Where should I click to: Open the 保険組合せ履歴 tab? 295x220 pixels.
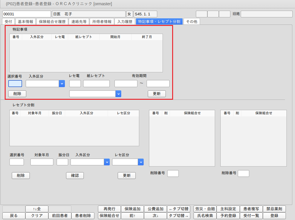[53, 21]
